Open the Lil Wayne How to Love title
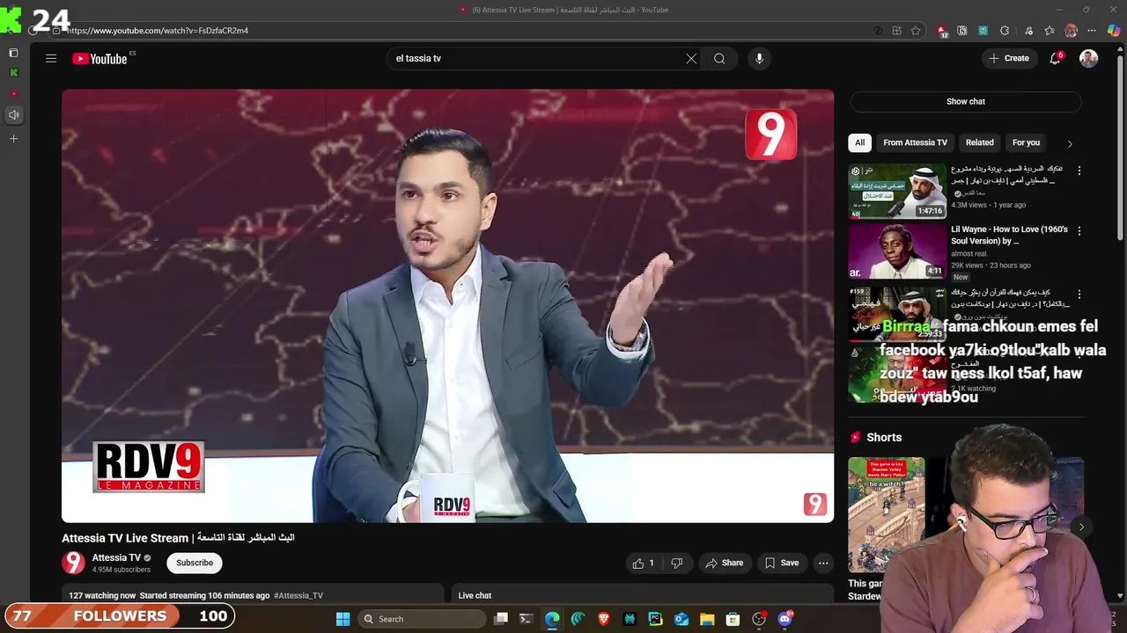1127x633 pixels. tap(1009, 235)
